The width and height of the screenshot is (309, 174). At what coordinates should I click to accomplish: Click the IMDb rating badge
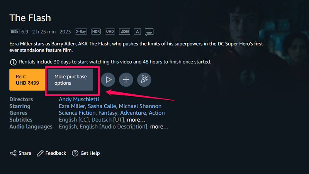tap(14, 32)
